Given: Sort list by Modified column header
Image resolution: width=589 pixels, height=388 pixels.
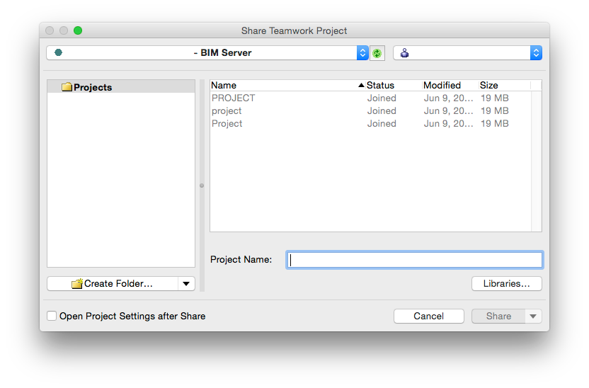Looking at the screenshot, I should point(450,85).
